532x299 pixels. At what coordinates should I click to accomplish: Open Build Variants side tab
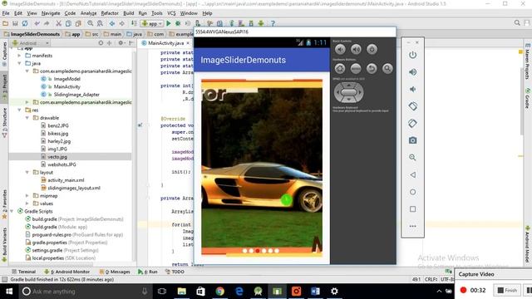[4, 245]
